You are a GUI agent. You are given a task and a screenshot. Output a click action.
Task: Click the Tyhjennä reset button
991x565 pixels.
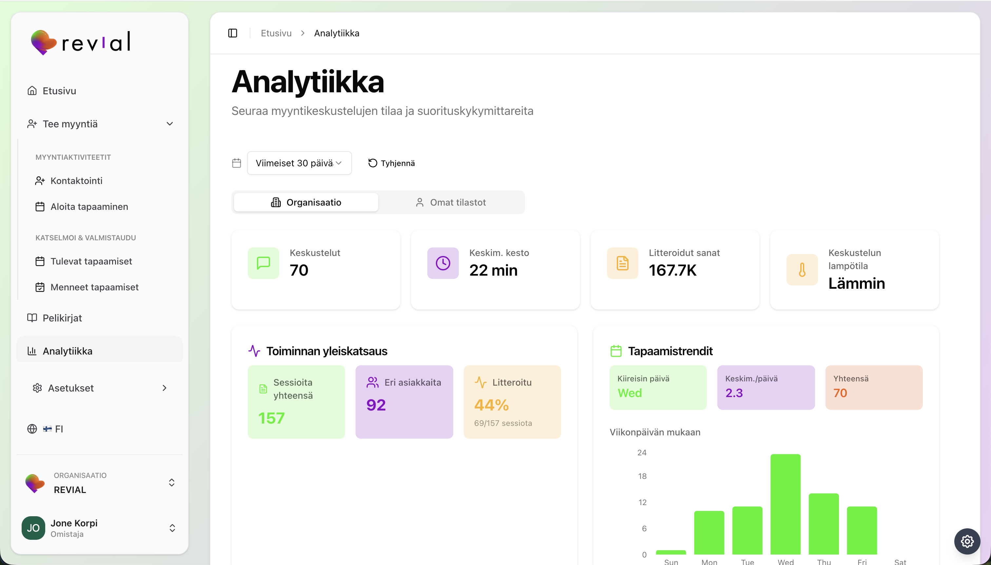(391, 163)
